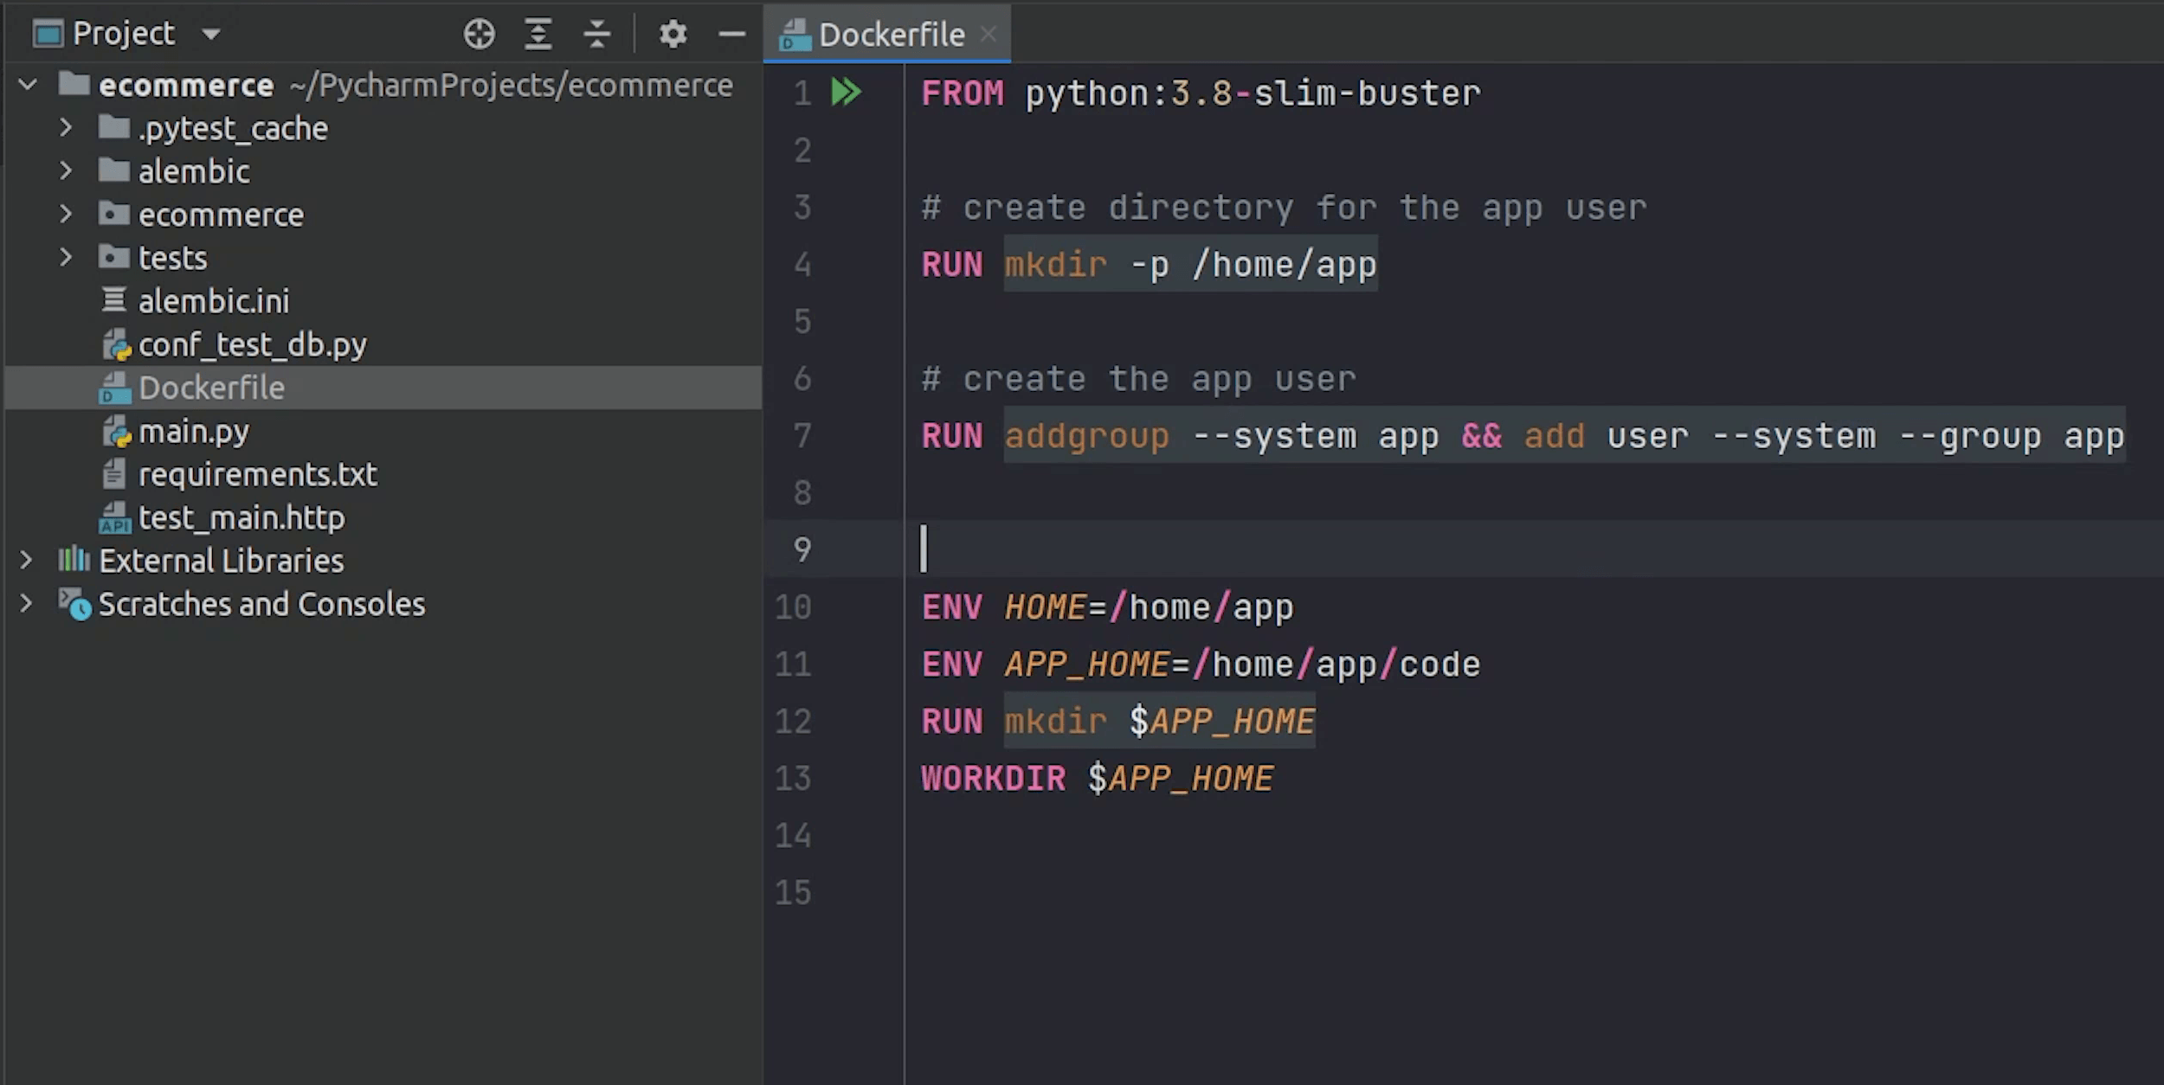This screenshot has height=1085, width=2164.
Task: Click the Select Opened File locate icon
Action: [479, 35]
